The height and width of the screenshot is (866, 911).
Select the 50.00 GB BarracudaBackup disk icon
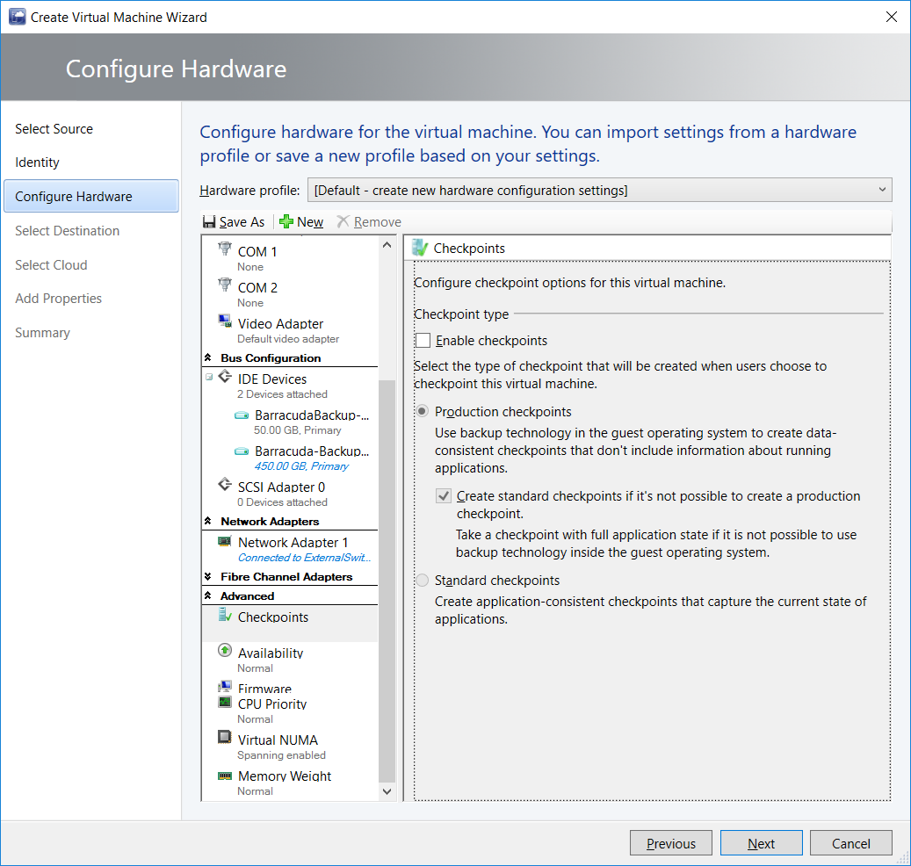pyautogui.click(x=242, y=415)
